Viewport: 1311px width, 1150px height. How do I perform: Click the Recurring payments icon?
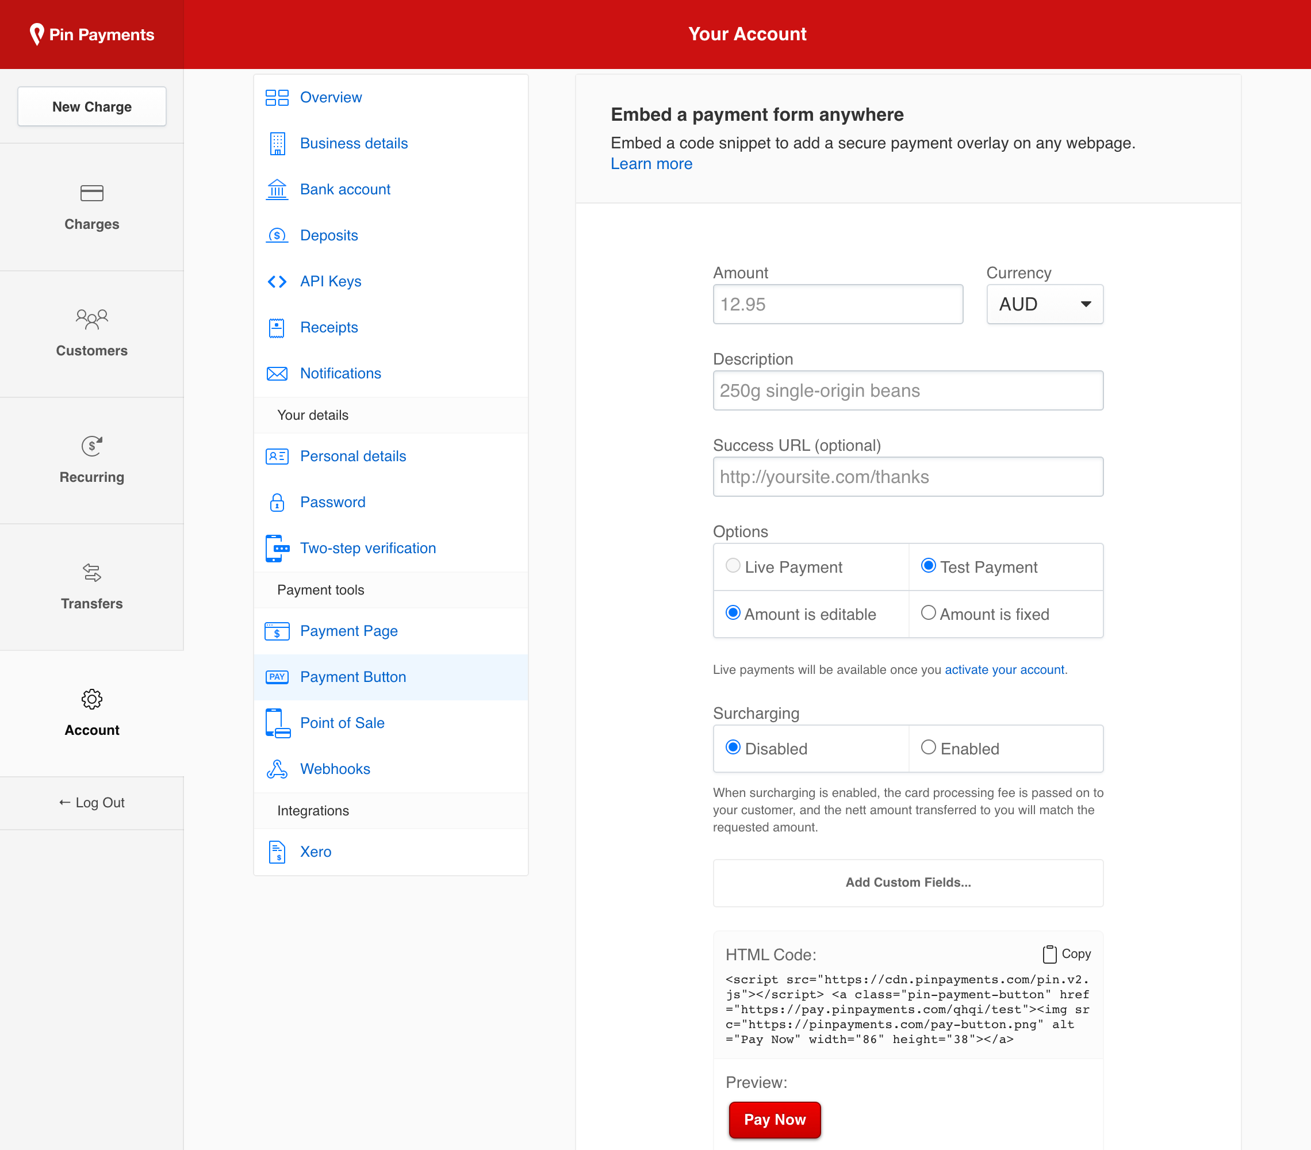[92, 446]
